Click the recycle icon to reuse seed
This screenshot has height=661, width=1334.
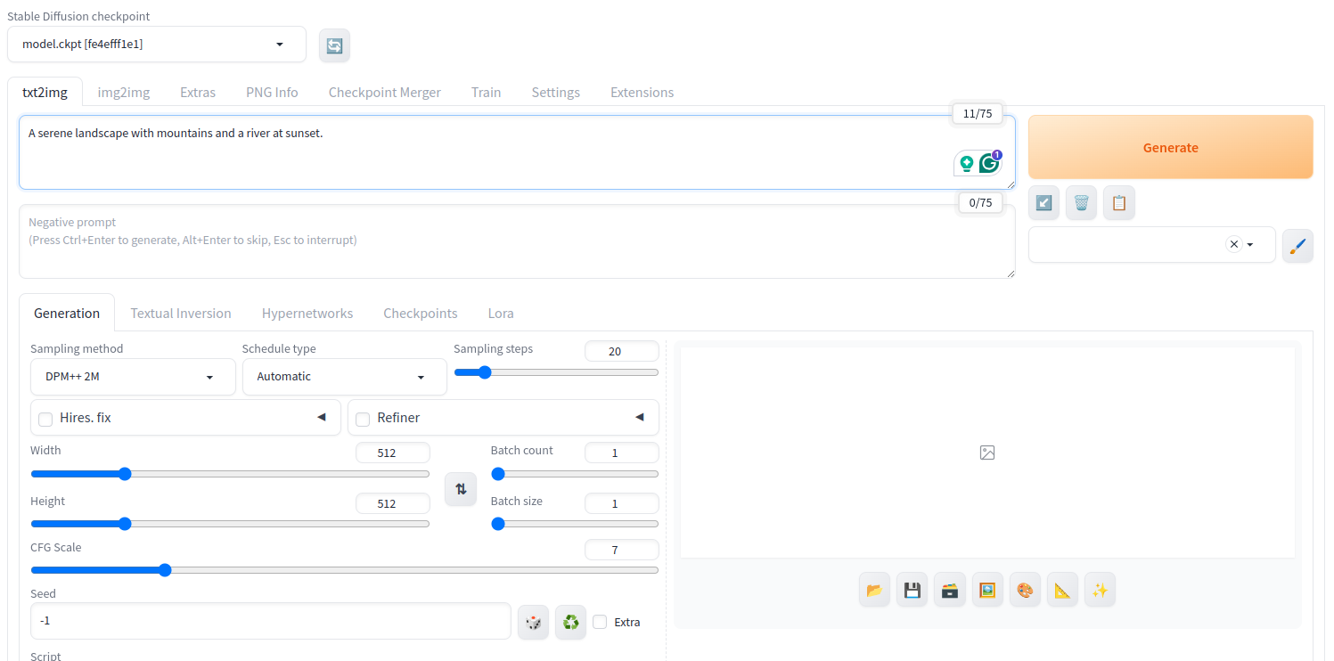point(570,622)
